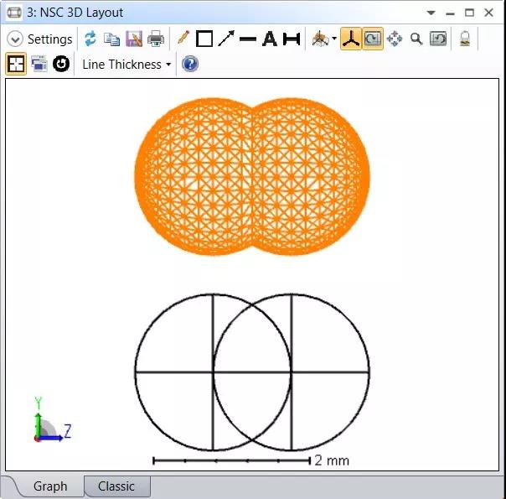Add text with the letter A tool

coord(269,39)
